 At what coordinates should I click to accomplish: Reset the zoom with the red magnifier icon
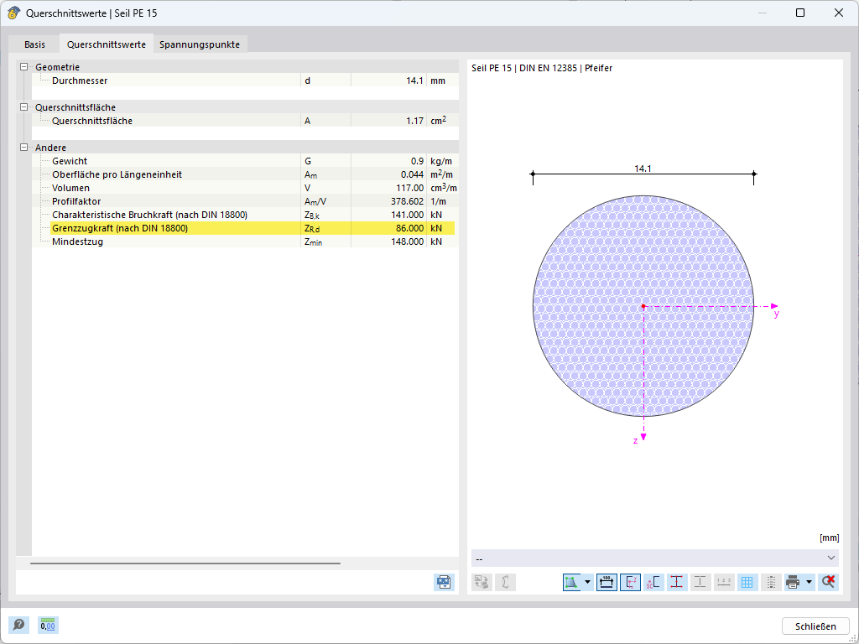(828, 582)
